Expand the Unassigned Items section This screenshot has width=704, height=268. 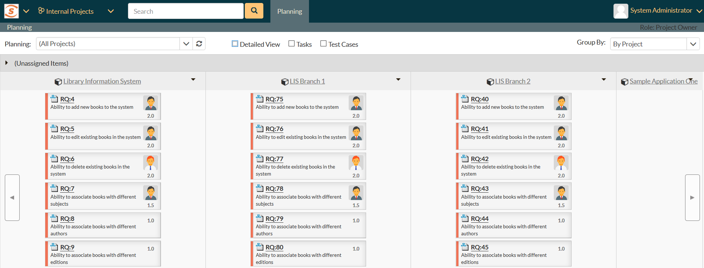click(7, 63)
